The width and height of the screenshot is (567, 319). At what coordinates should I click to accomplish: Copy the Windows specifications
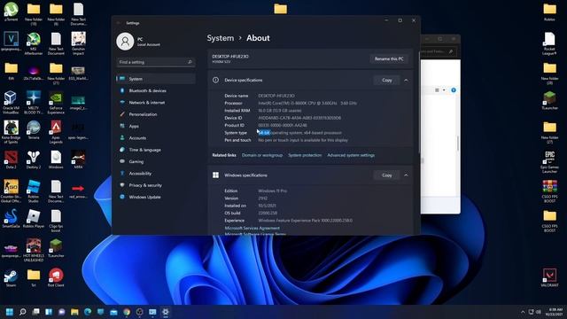386,175
